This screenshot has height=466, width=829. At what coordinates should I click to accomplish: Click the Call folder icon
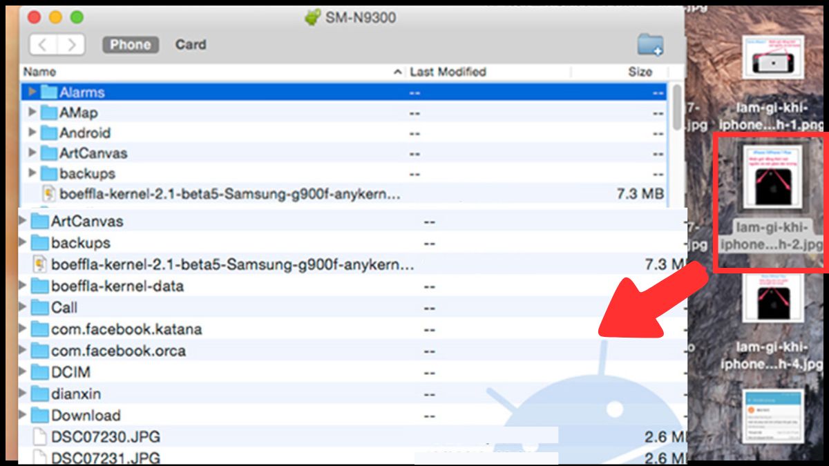(40, 307)
